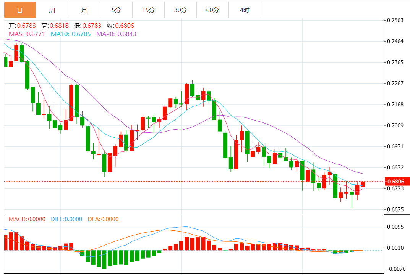Open the 4时 timeframe tab
The width and height of the screenshot is (410, 275).
pyautogui.click(x=245, y=10)
